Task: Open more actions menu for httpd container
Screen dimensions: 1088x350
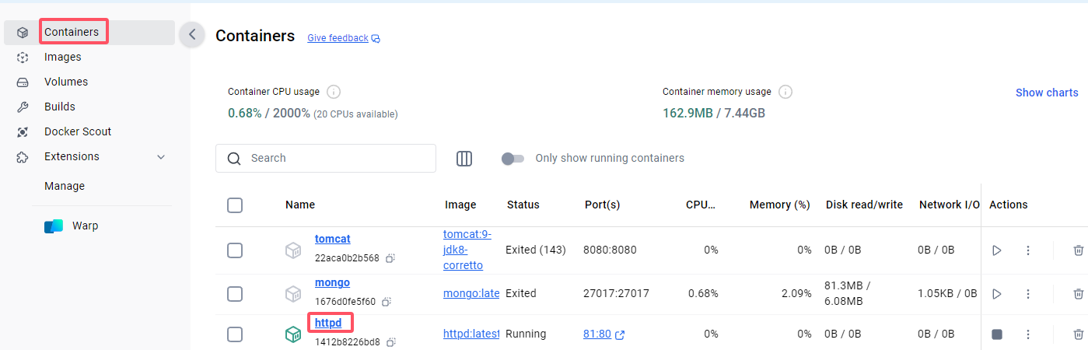Action: (x=1028, y=334)
